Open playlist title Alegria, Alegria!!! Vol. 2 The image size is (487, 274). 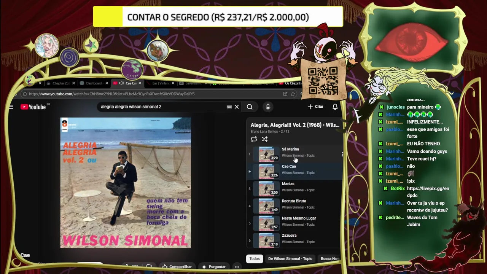(x=295, y=125)
